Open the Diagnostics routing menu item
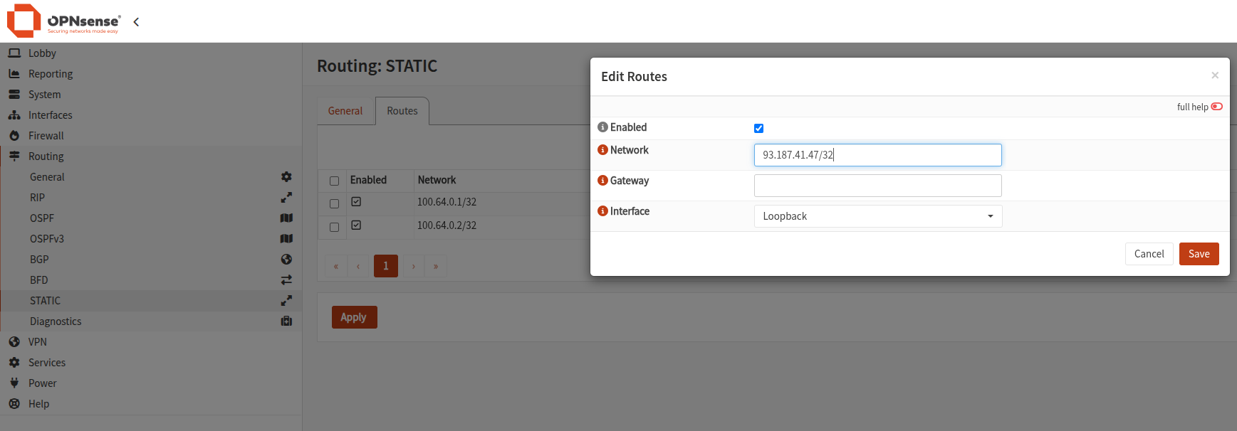Screen dimensions: 1237x431 [x=56, y=321]
